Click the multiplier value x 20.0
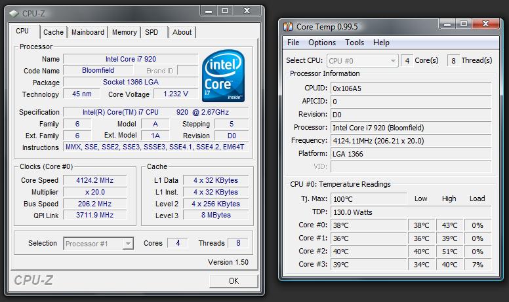This screenshot has width=509, height=302. [x=95, y=192]
